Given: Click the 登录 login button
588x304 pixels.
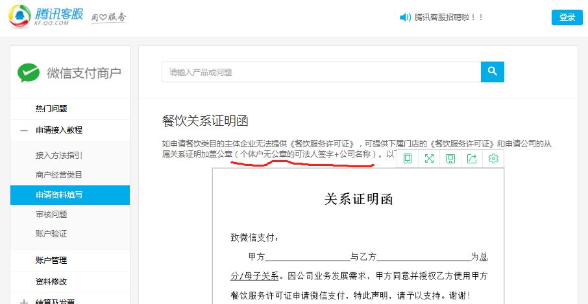Looking at the screenshot, I should 567,18.
